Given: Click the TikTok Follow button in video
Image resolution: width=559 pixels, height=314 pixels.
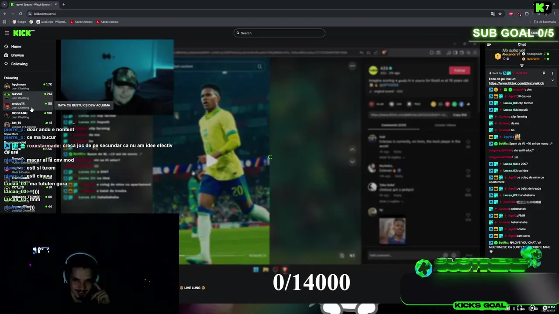Looking at the screenshot, I should pos(459,71).
